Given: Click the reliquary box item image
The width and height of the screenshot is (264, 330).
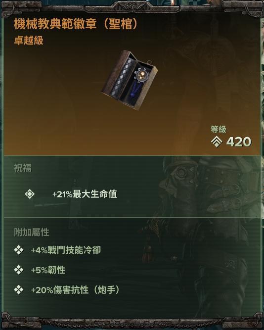Looking at the screenshot, I should tap(129, 80).
